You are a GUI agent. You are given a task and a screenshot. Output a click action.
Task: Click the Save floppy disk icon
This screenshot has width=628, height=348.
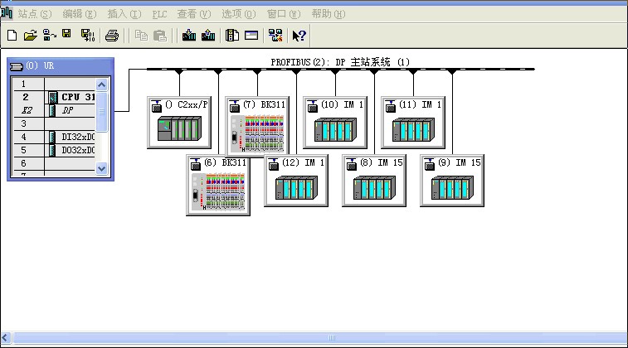pyautogui.click(x=66, y=35)
